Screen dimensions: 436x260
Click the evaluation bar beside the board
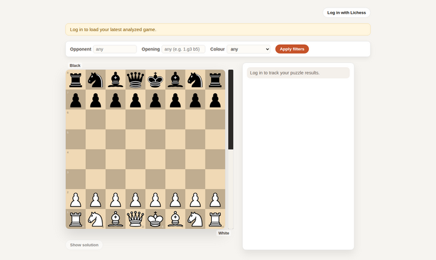(231, 149)
